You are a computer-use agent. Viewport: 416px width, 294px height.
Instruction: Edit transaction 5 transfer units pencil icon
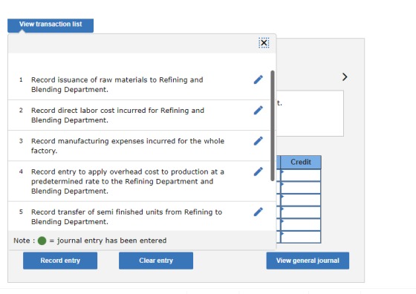coord(259,212)
